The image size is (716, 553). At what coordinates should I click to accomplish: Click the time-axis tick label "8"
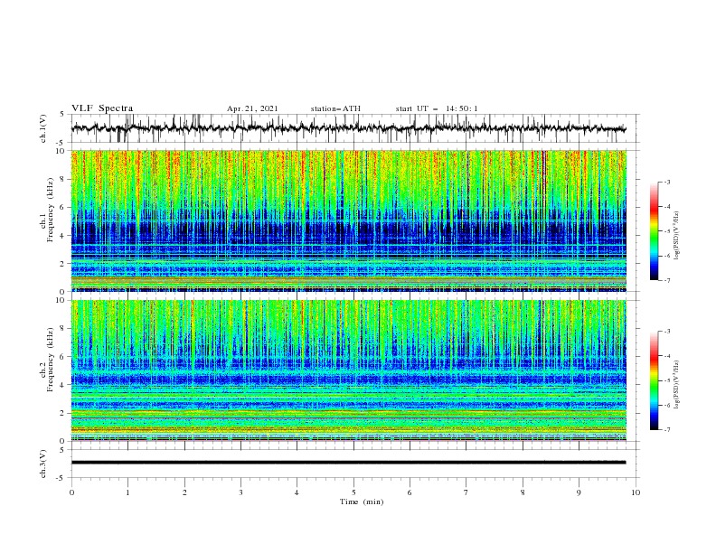[523, 492]
